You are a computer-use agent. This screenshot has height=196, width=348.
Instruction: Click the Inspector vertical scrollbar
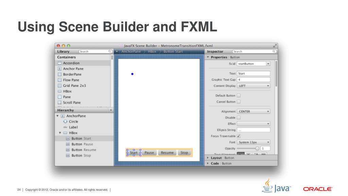[x=276, y=74]
